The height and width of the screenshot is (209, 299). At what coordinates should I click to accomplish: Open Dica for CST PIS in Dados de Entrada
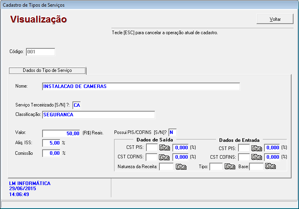257,148
